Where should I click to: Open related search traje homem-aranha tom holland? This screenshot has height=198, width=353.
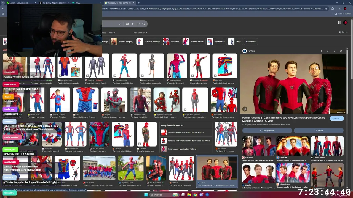click(x=186, y=149)
